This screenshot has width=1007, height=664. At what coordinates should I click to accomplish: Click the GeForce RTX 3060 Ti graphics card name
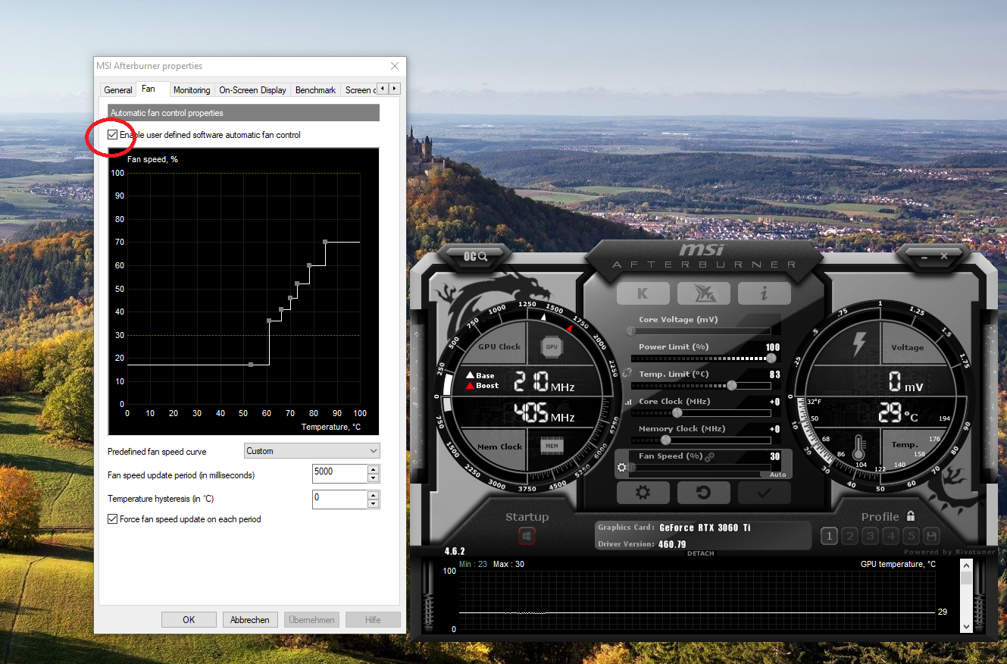(705, 528)
